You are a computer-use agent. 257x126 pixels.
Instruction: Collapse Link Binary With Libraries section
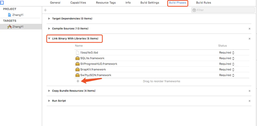[49, 39]
